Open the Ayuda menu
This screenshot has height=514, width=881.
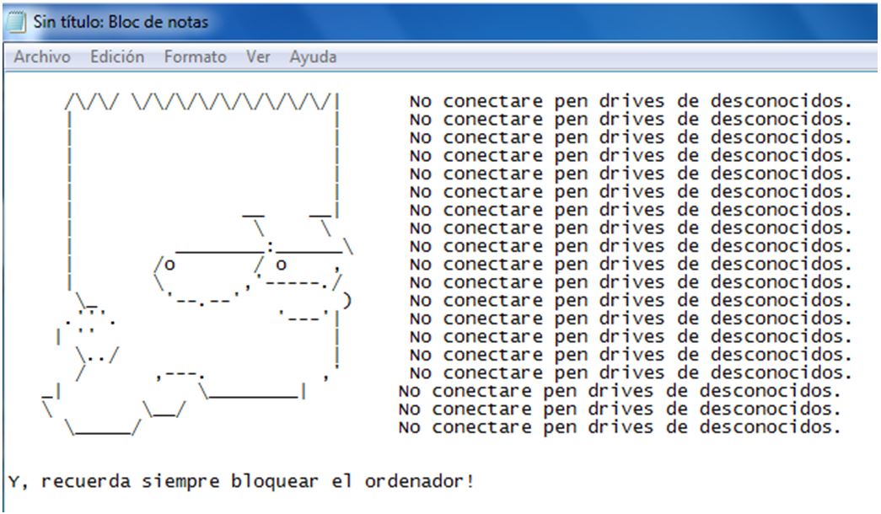(x=313, y=56)
